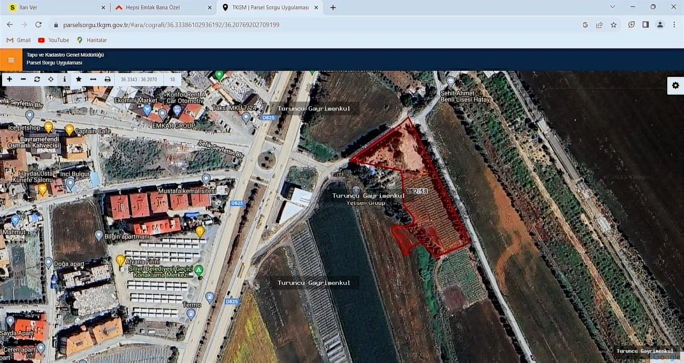Close the Hepsi Emlak tab
This screenshot has width=684, height=363.
(209, 7)
